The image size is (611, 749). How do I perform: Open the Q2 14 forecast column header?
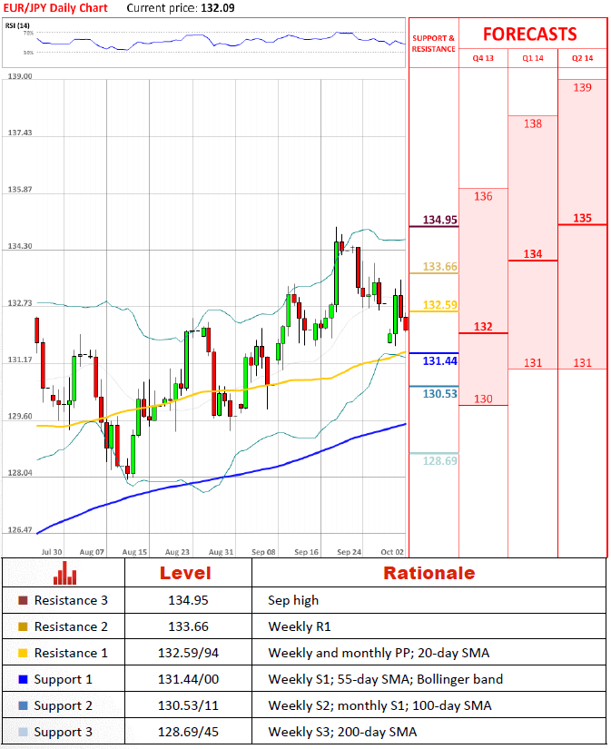click(582, 58)
